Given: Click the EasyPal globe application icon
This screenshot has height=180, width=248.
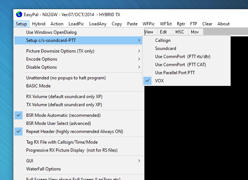Looking at the screenshot, I should (19, 15).
